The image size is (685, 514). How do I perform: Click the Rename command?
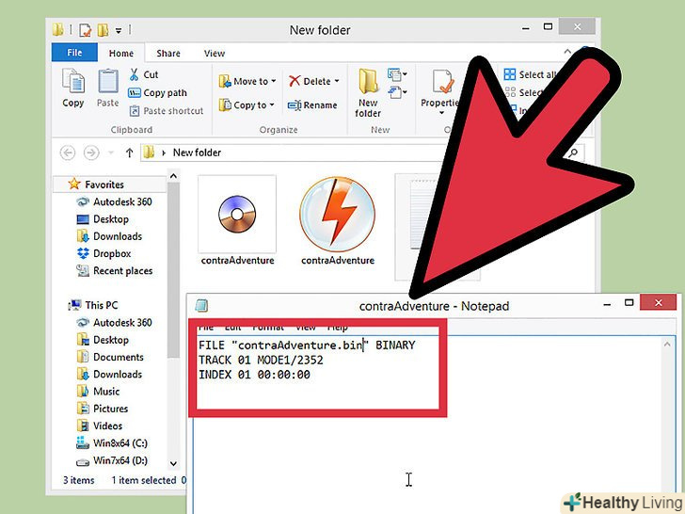tap(312, 105)
